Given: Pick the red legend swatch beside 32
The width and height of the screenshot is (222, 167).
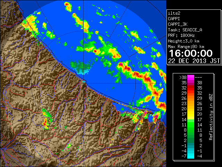Looking at the screenshot, I should coord(191,88).
